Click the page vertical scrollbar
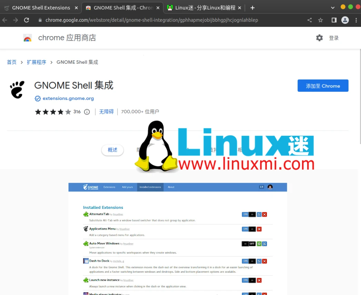The height and width of the screenshot is (295, 361). pos(360,96)
